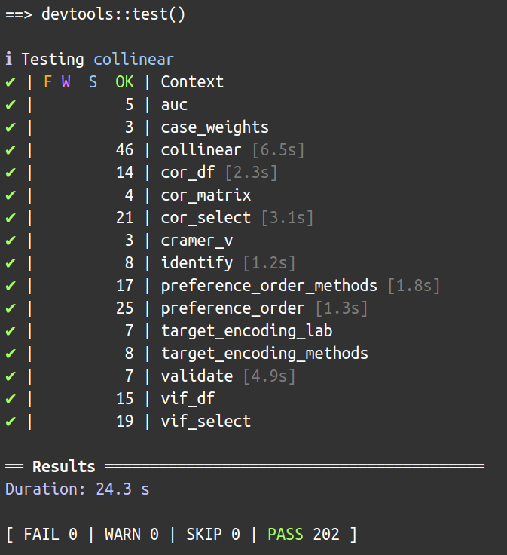Click the green PASS label

(x=286, y=534)
